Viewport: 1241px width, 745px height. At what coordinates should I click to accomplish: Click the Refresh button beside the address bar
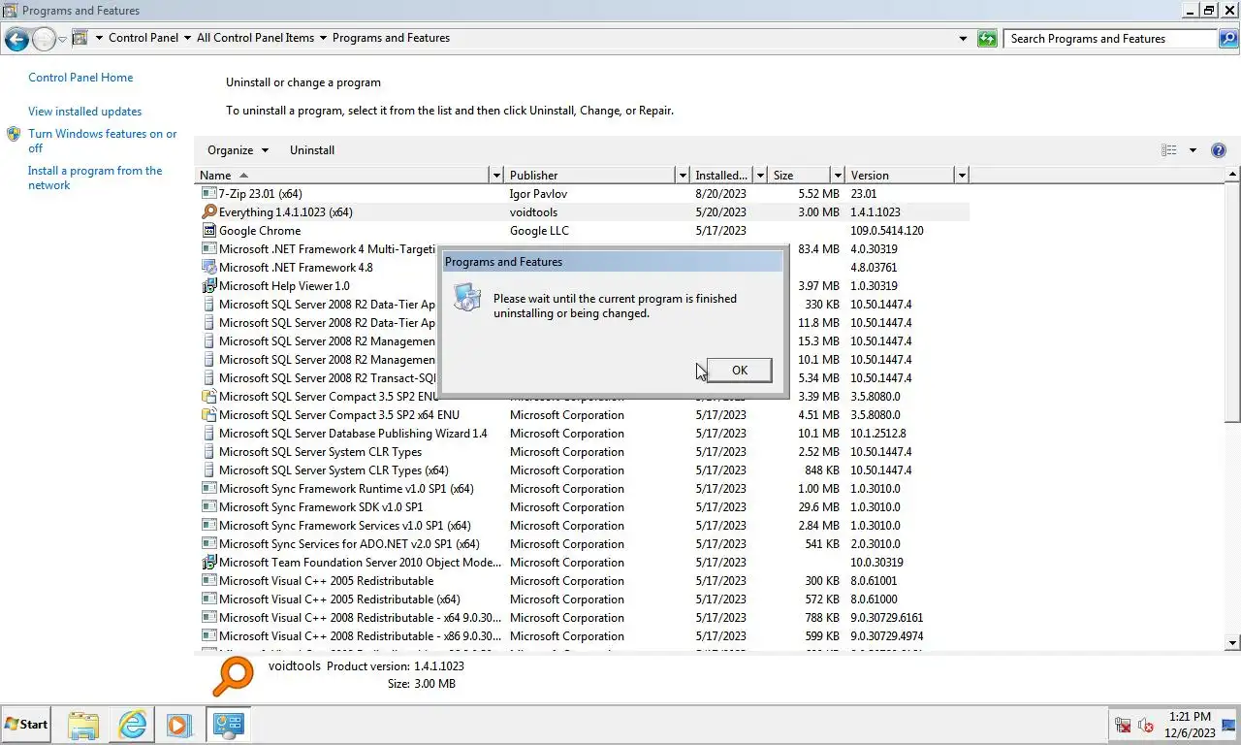tap(987, 39)
